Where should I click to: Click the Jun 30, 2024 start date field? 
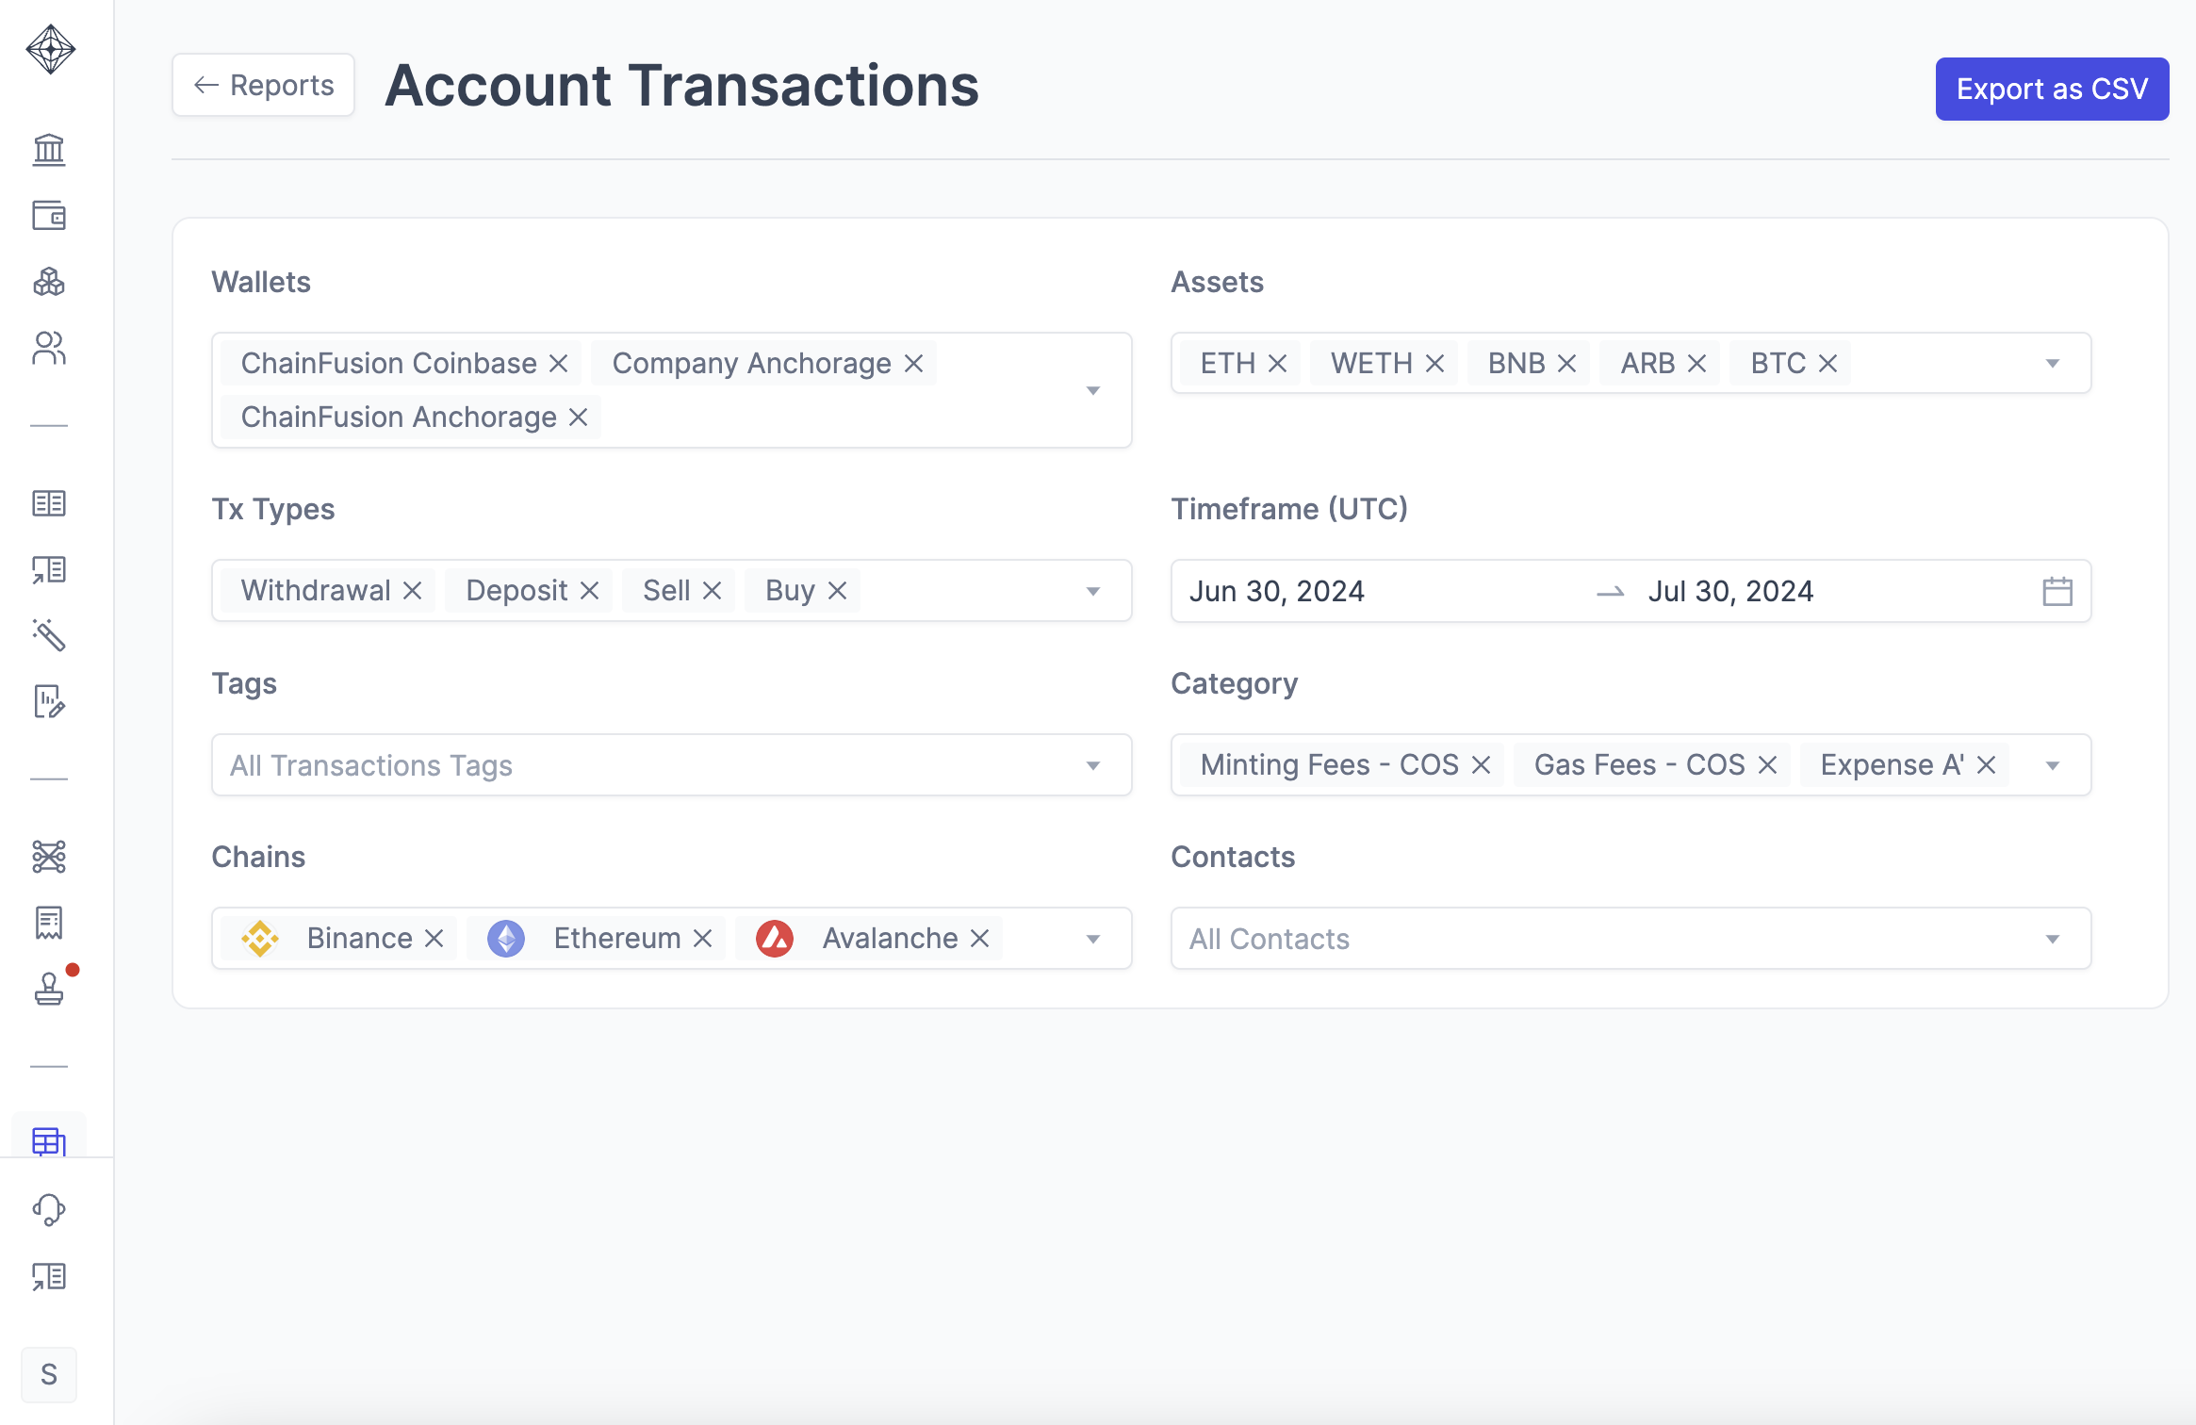point(1277,591)
